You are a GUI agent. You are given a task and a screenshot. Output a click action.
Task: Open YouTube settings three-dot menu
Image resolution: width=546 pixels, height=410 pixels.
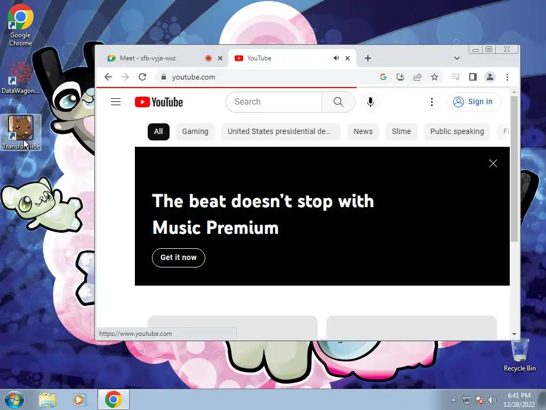432,102
